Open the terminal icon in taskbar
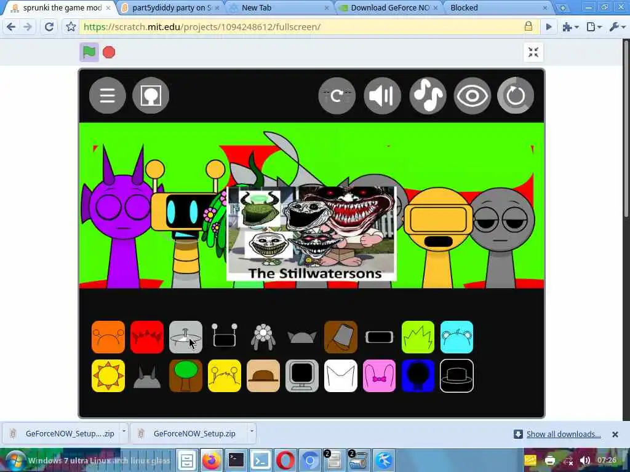The height and width of the screenshot is (472, 630). coord(236,460)
